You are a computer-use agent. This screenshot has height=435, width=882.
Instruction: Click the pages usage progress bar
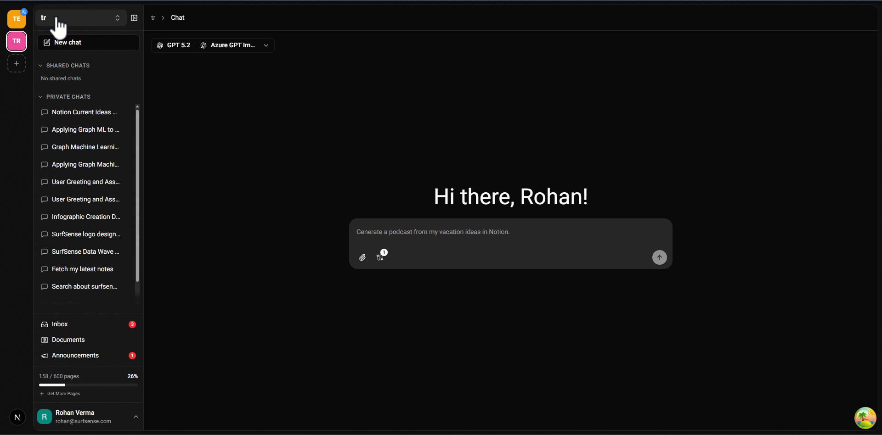click(x=88, y=385)
